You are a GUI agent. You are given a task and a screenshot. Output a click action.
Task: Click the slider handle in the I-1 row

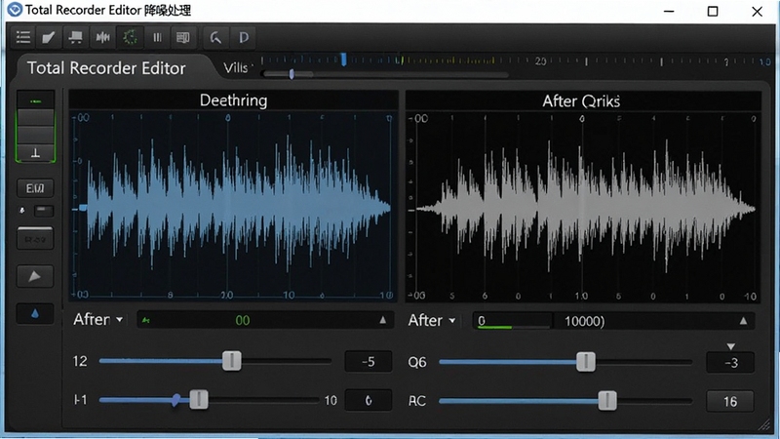coord(199,399)
